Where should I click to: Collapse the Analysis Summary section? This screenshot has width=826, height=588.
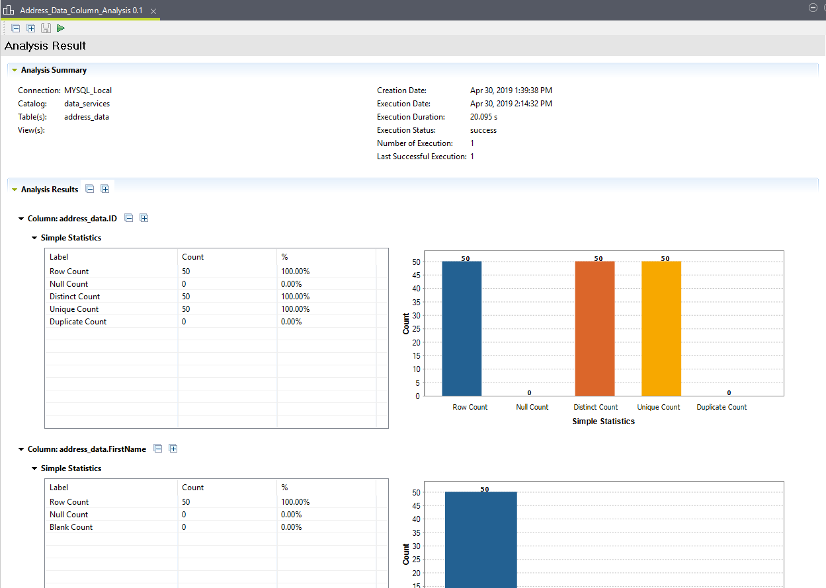tap(15, 69)
